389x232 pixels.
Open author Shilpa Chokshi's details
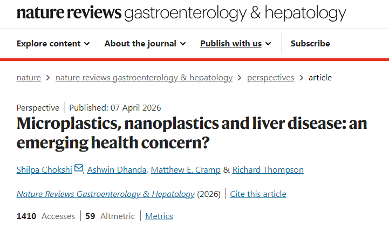(44, 170)
